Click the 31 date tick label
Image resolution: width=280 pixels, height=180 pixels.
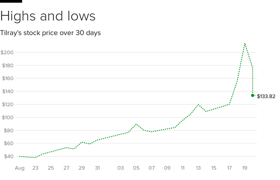[97, 168]
